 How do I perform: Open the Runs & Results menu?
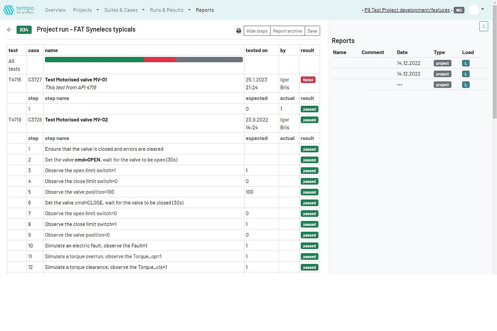[167, 10]
